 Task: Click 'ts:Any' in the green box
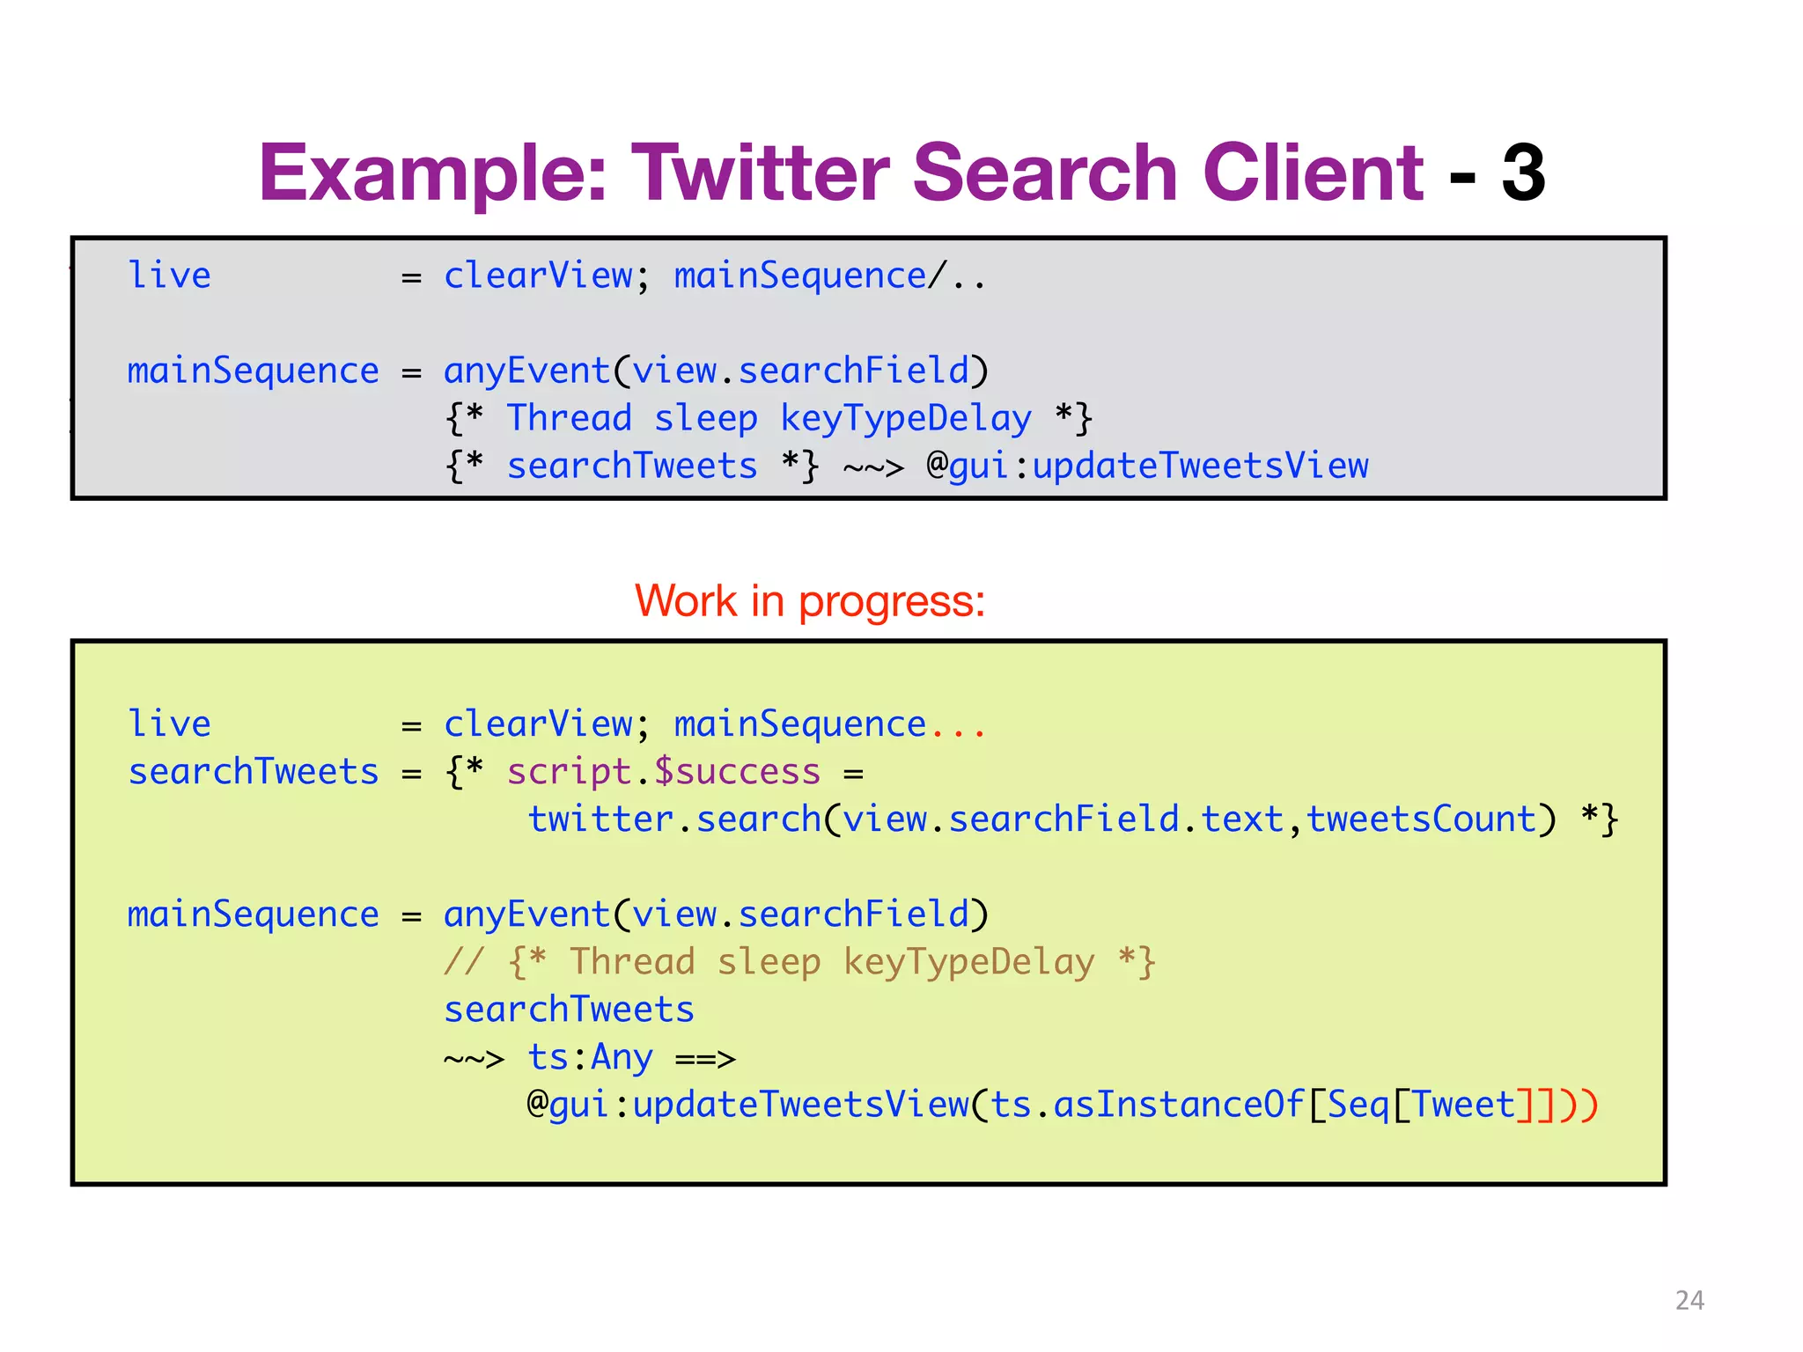pos(590,1057)
